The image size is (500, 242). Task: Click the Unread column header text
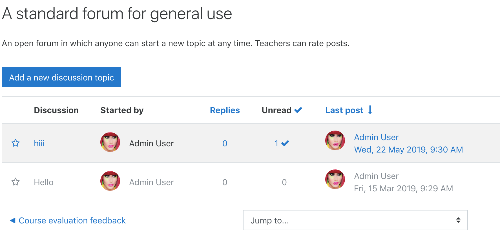pyautogui.click(x=276, y=110)
